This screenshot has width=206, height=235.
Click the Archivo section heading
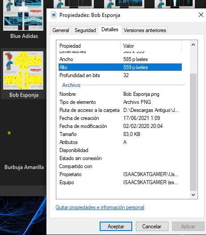[71, 85]
